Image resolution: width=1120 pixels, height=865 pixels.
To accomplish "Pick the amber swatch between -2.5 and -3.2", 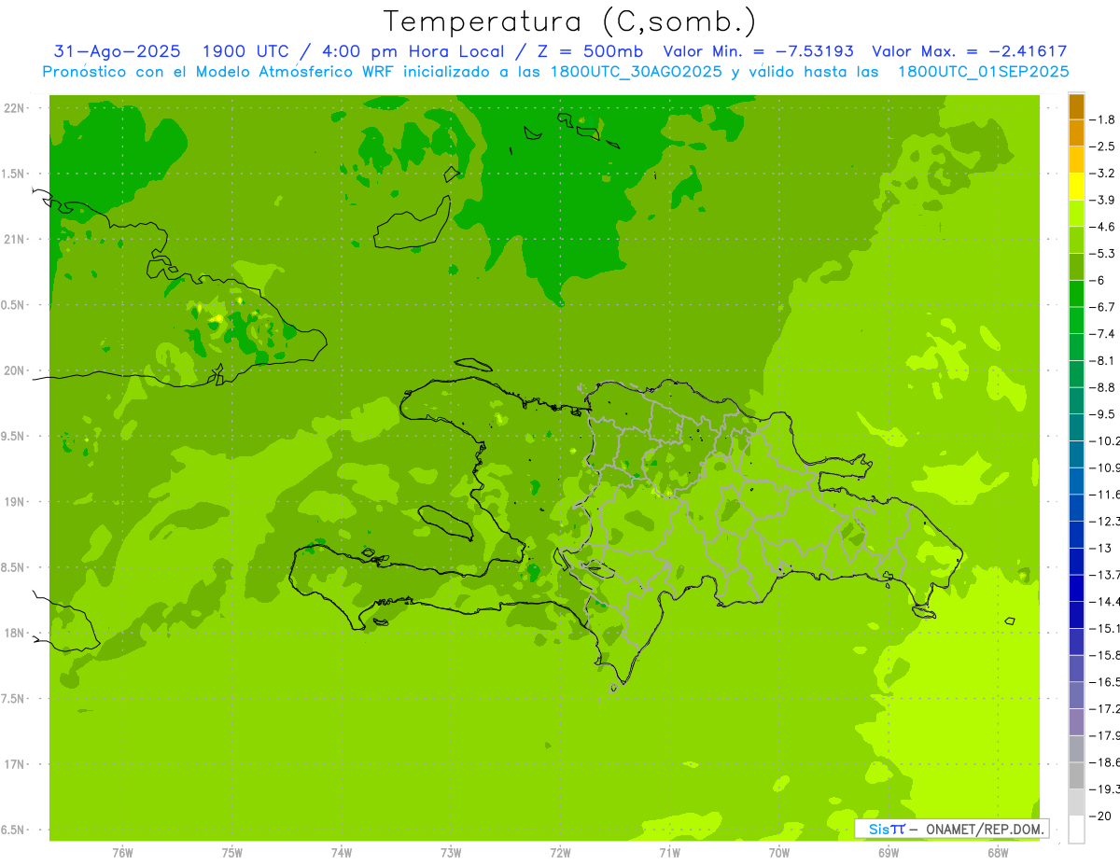I will [x=1076, y=160].
